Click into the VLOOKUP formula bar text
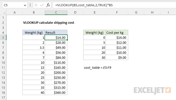 84,5
